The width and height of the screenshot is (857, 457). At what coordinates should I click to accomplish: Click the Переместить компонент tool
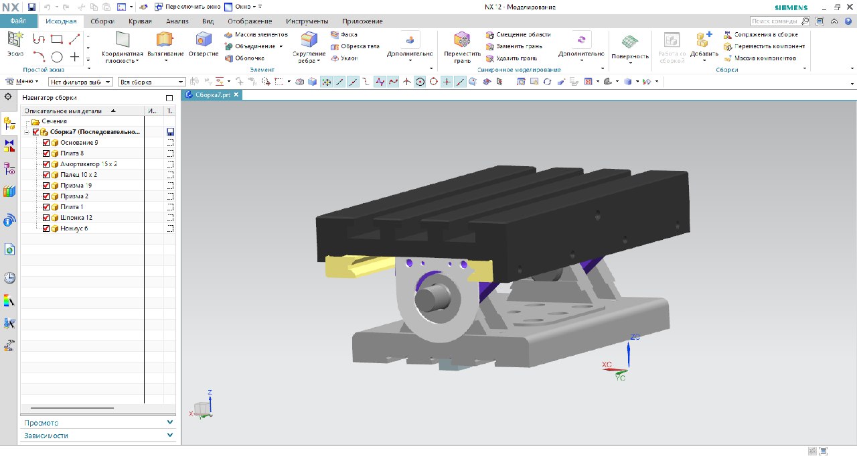764,46
